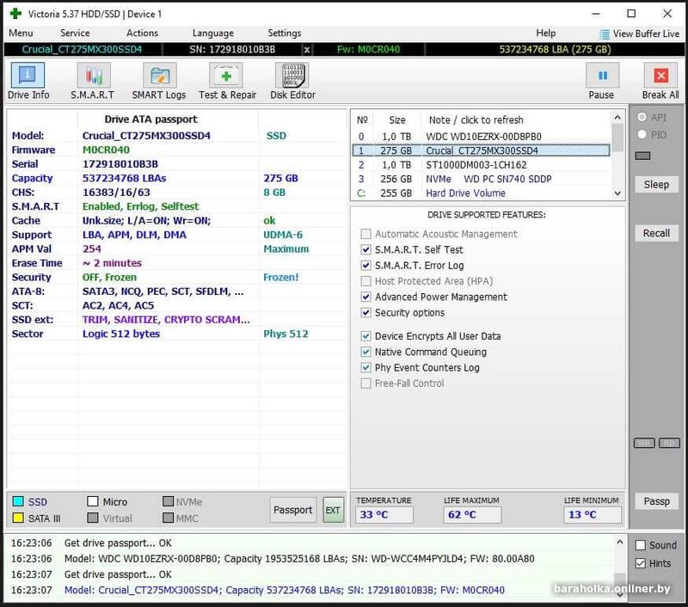Click the log panel scroll-up arrow

(619, 543)
